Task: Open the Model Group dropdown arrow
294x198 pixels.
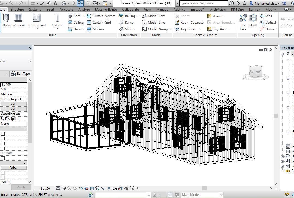Action: pyautogui.click(x=170, y=29)
